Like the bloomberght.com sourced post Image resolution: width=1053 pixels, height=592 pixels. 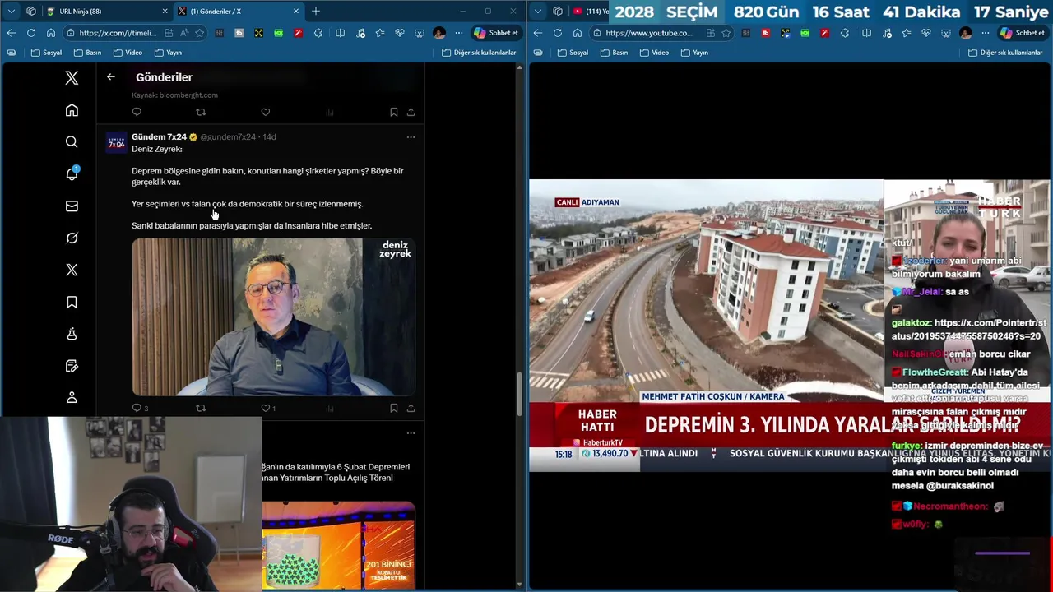[265, 112]
